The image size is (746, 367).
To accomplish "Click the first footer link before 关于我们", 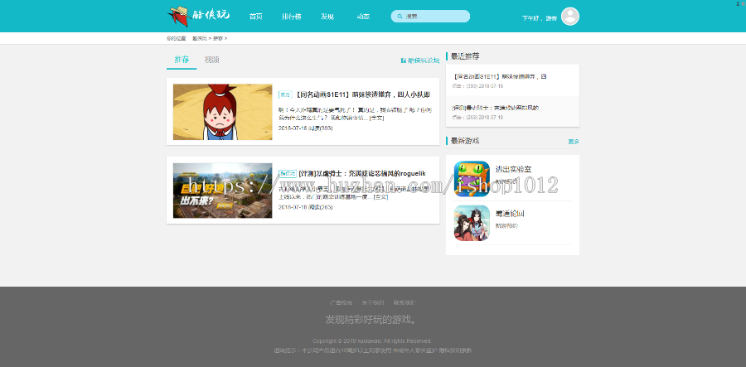I will click(342, 302).
